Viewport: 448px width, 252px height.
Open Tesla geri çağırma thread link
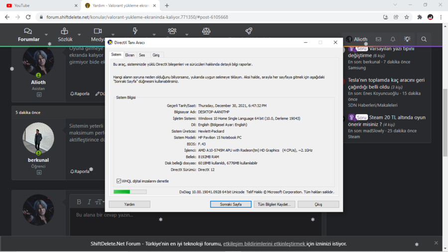click(386, 84)
